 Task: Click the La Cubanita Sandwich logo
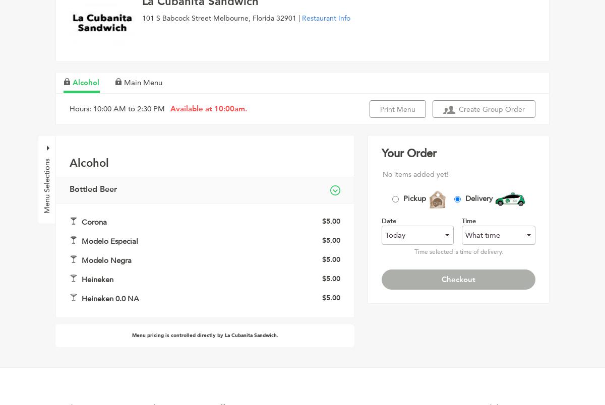click(x=102, y=23)
